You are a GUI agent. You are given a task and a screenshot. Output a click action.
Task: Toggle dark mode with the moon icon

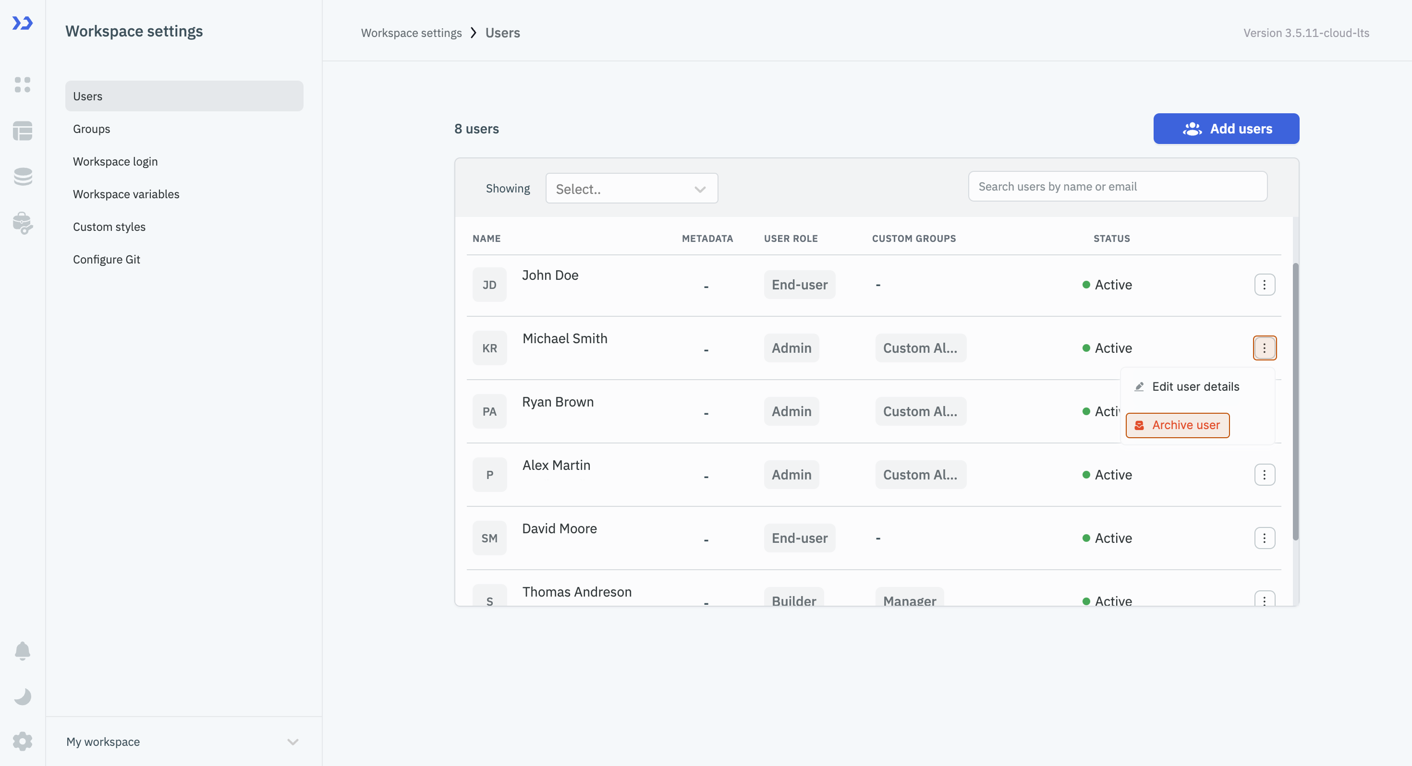pyautogui.click(x=23, y=696)
